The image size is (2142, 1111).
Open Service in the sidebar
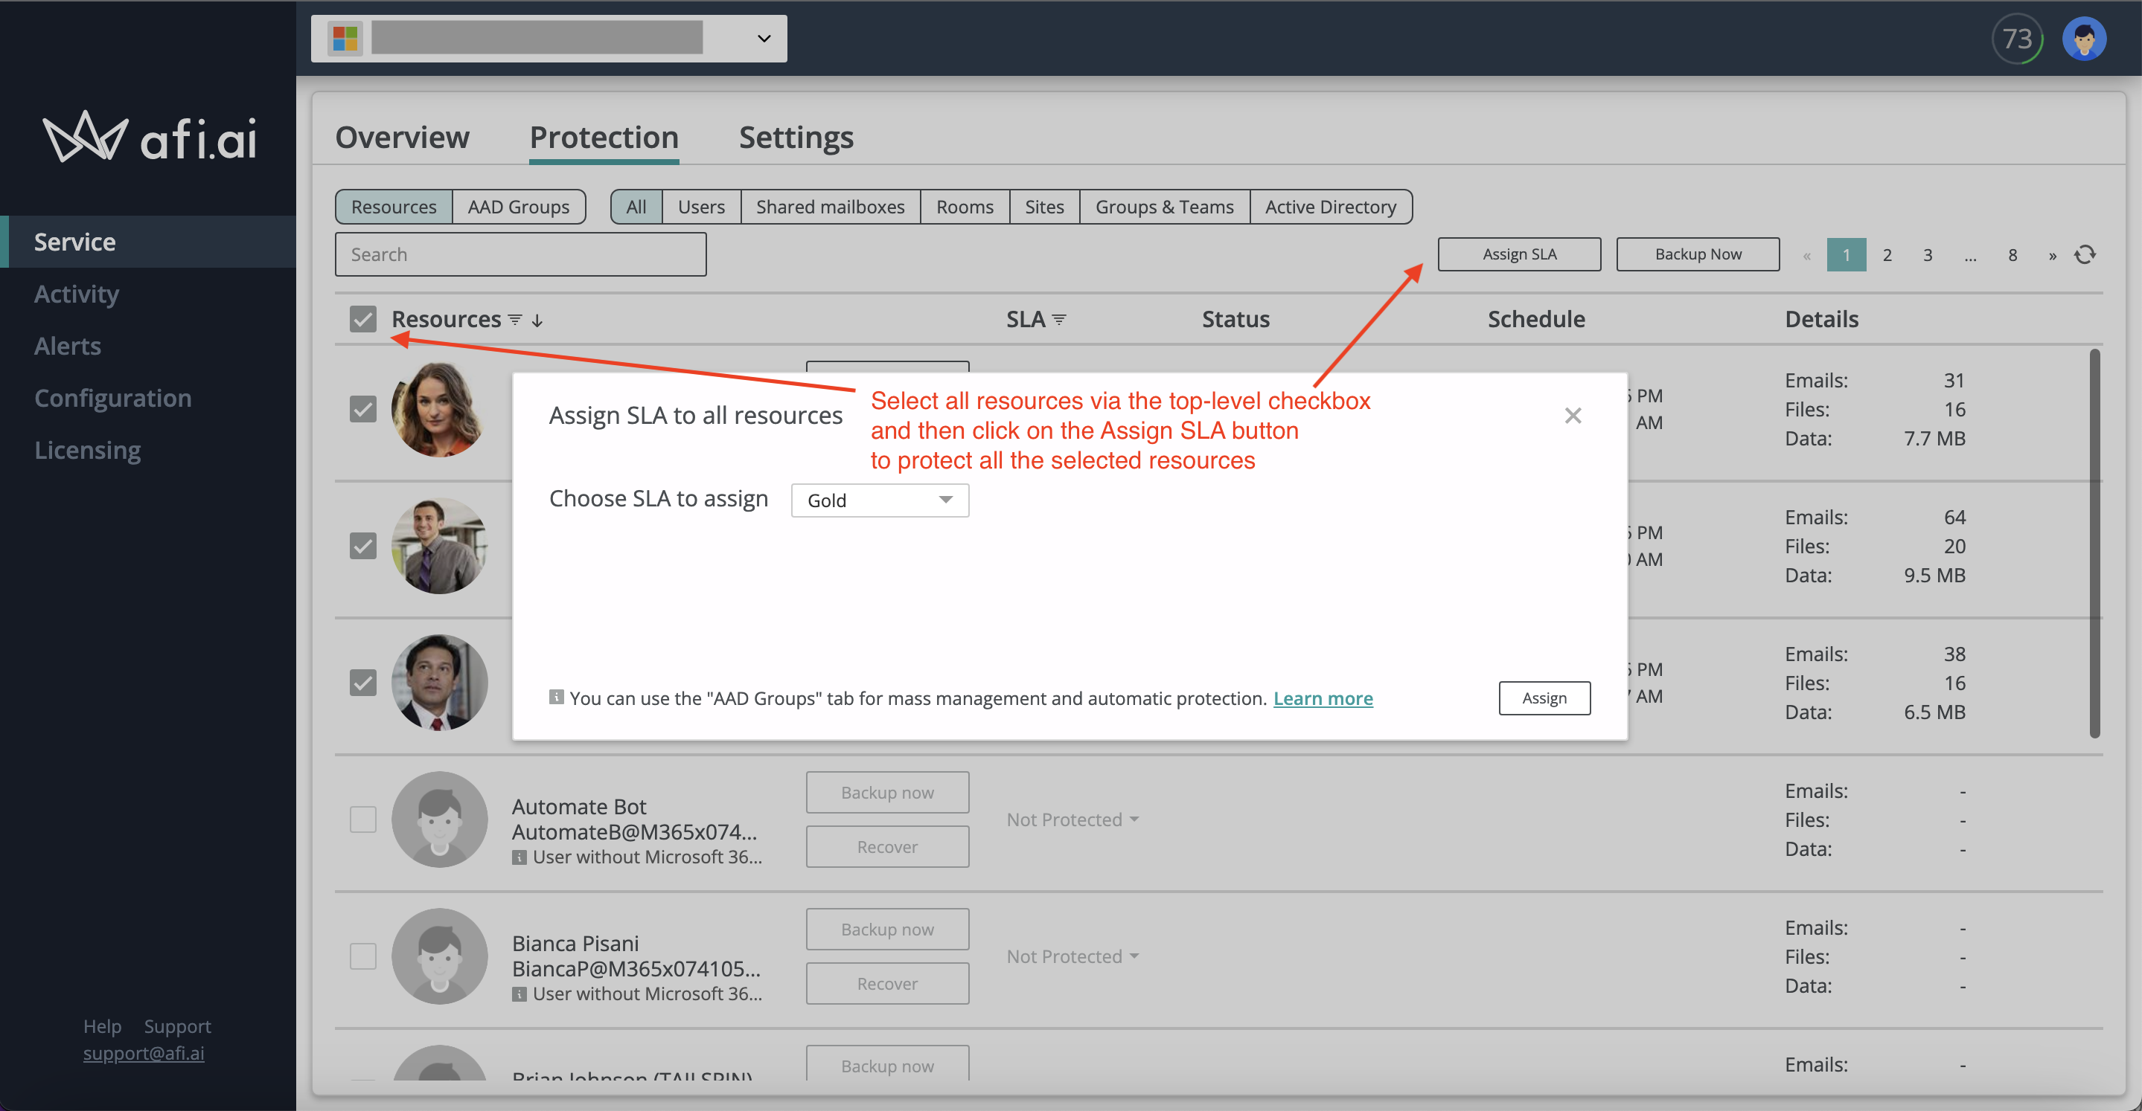coord(148,242)
